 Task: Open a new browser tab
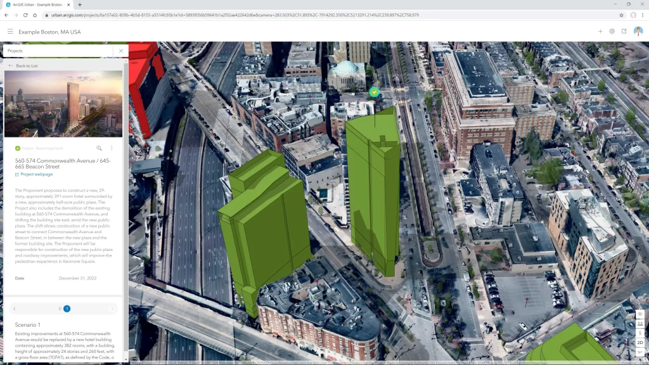tap(79, 4)
